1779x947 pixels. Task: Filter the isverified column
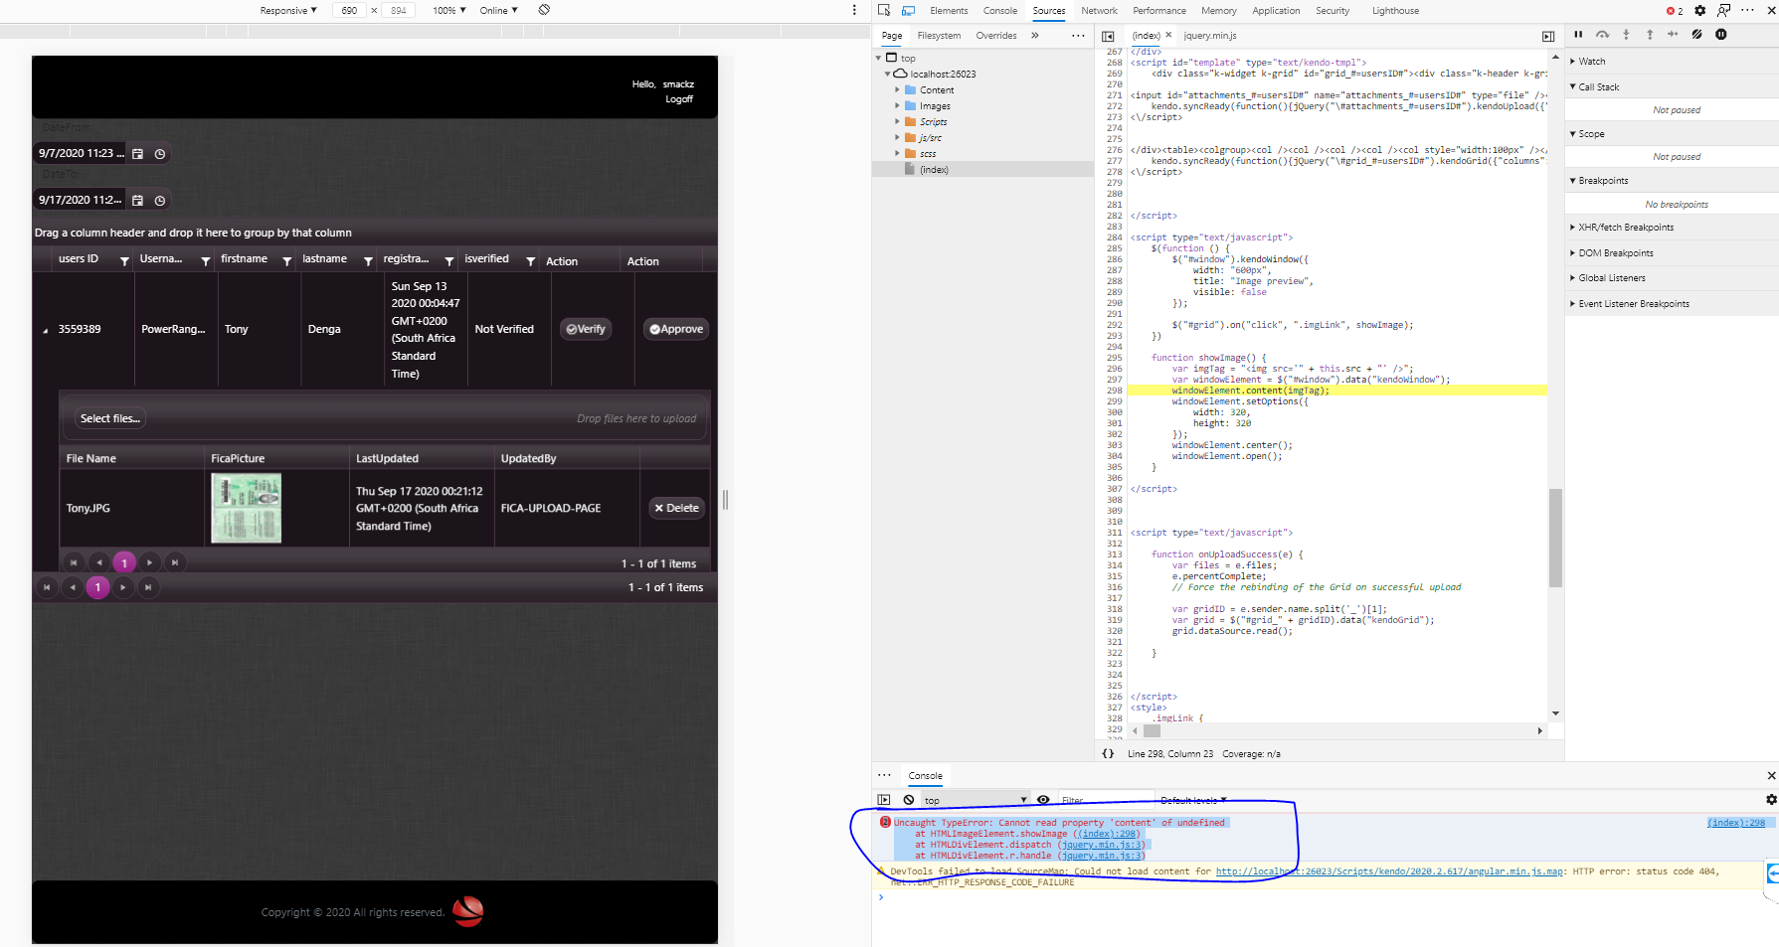(x=531, y=261)
